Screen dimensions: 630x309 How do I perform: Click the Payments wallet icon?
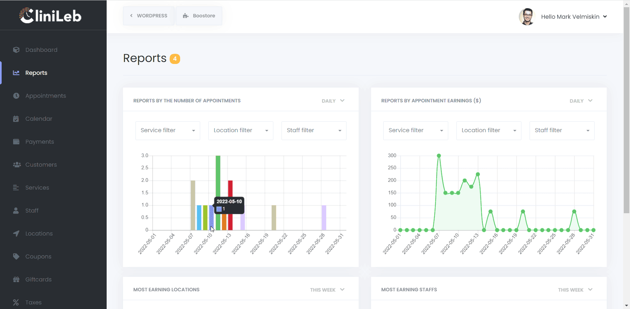point(16,142)
